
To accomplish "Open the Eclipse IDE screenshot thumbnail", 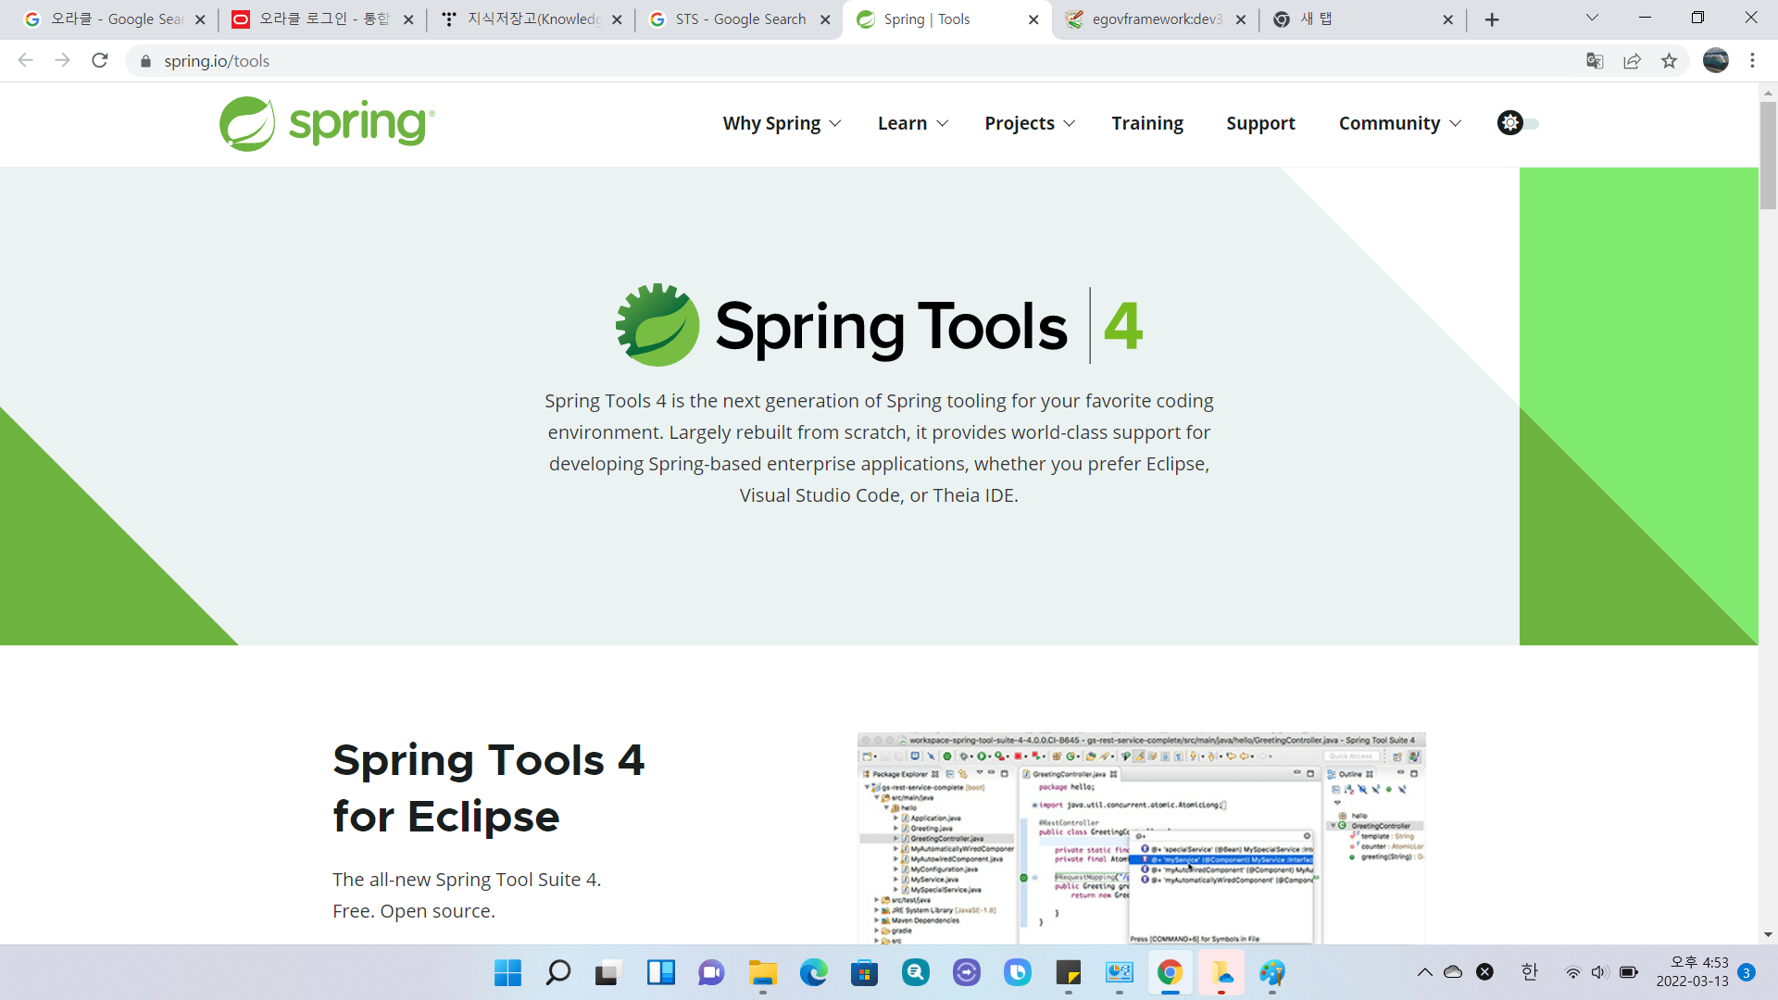I will pyautogui.click(x=1141, y=838).
